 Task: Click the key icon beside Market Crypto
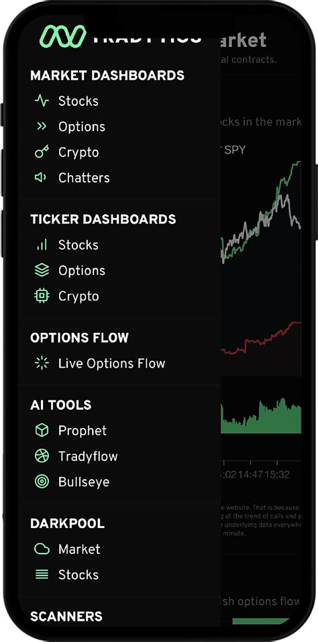pos(42,152)
